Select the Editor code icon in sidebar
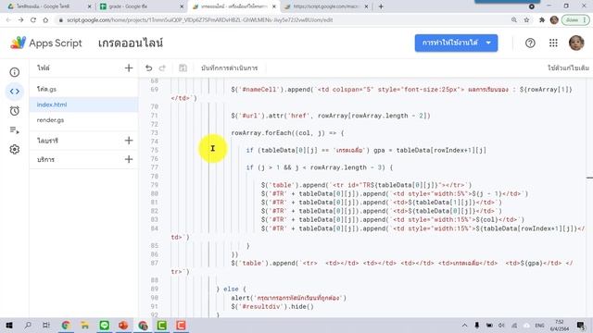Viewport: 593px width, 333px height. (15, 92)
